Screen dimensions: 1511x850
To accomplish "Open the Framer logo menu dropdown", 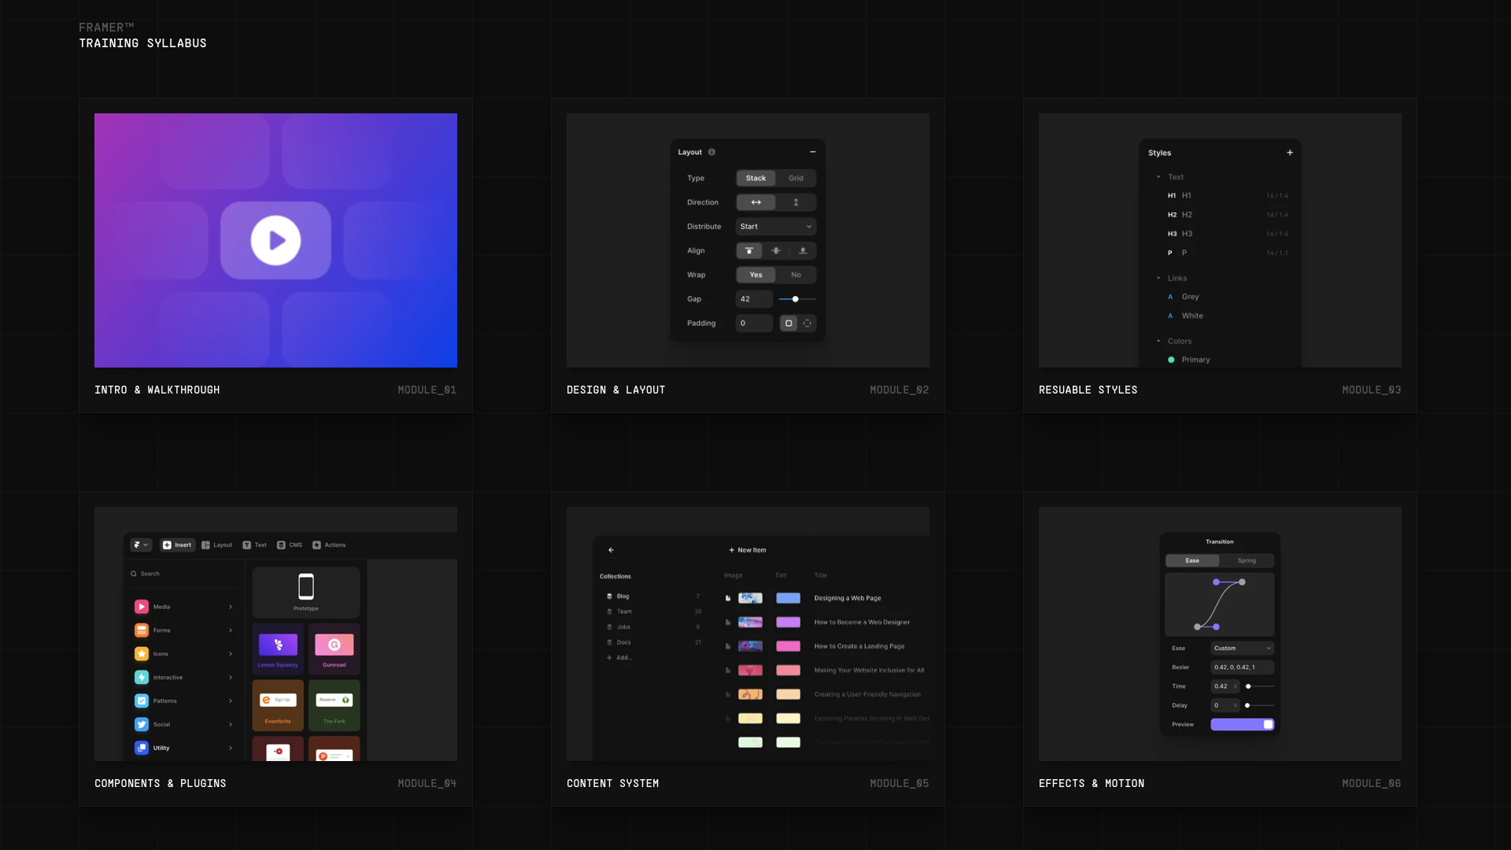I will 141,545.
